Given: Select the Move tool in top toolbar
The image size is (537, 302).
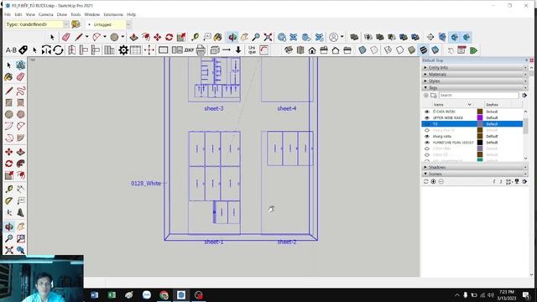Looking at the screenshot, I should click(157, 37).
